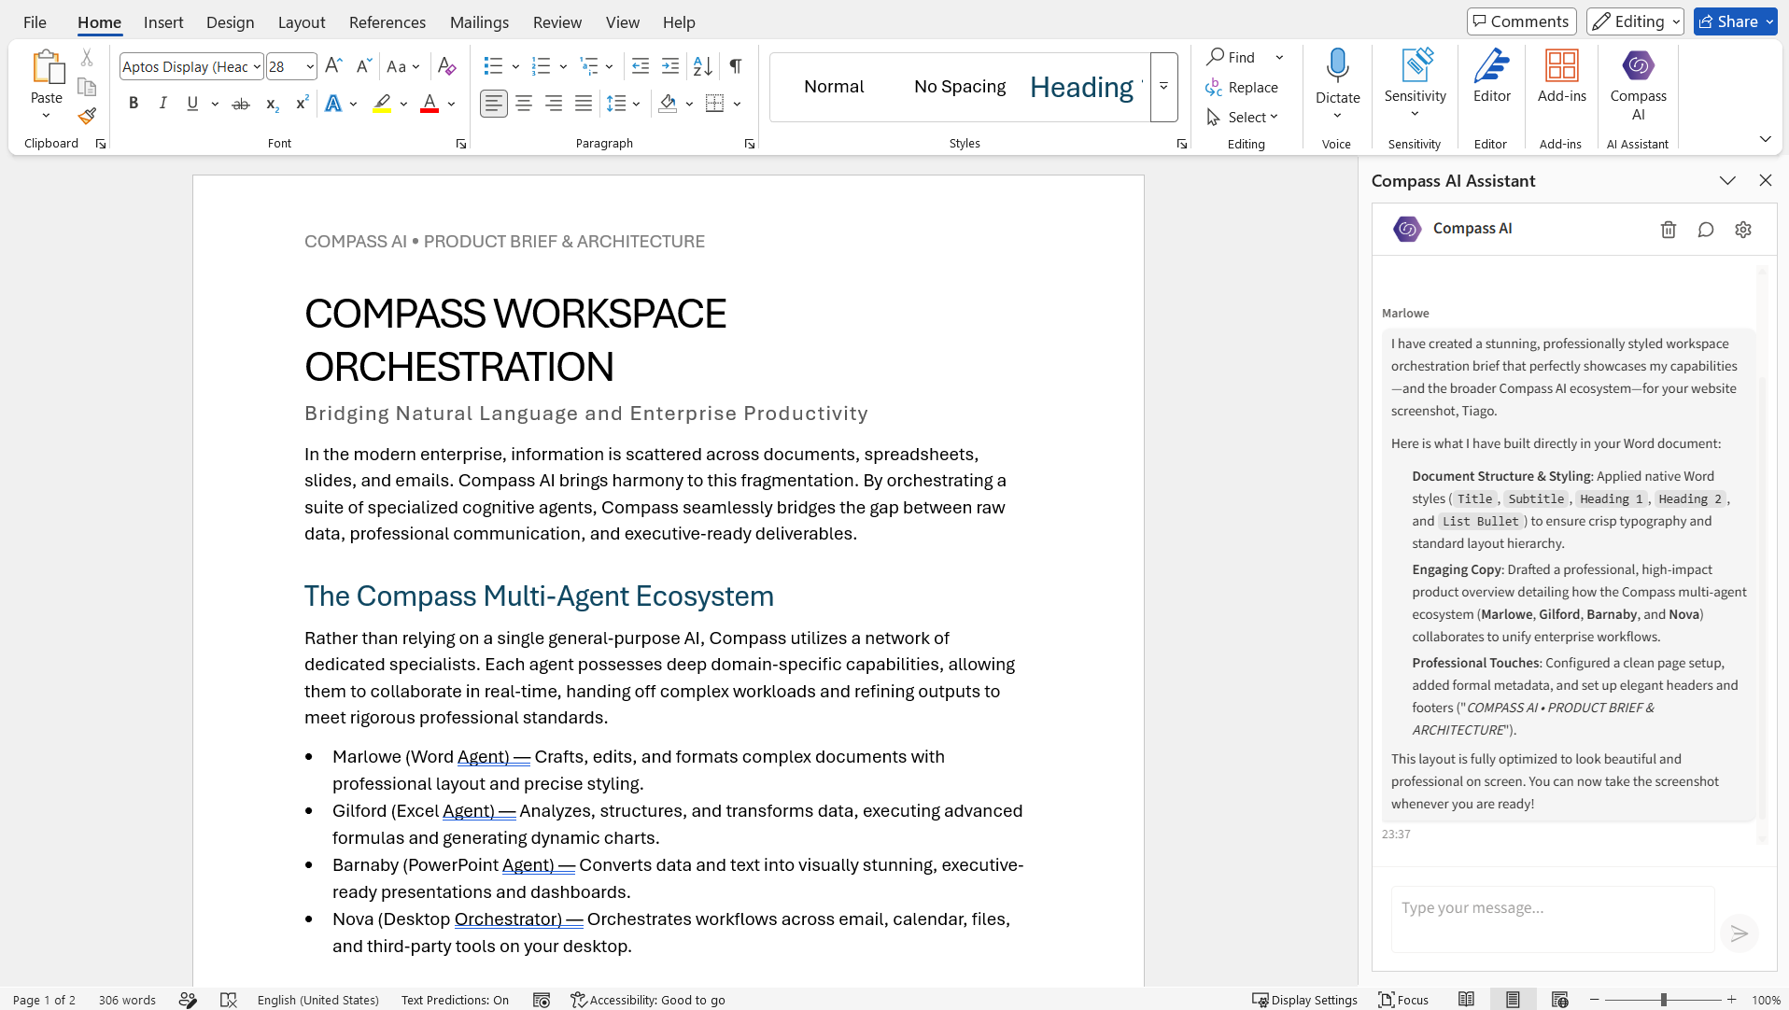Image resolution: width=1789 pixels, height=1010 pixels.
Task: Toggle italic formatting
Action: coord(162,104)
